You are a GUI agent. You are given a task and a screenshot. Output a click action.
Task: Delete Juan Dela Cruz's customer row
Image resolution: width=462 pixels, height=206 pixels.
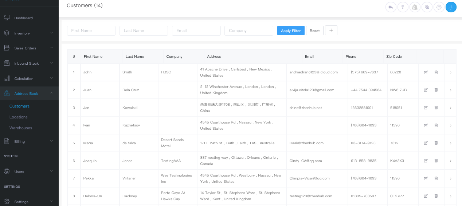click(x=436, y=90)
